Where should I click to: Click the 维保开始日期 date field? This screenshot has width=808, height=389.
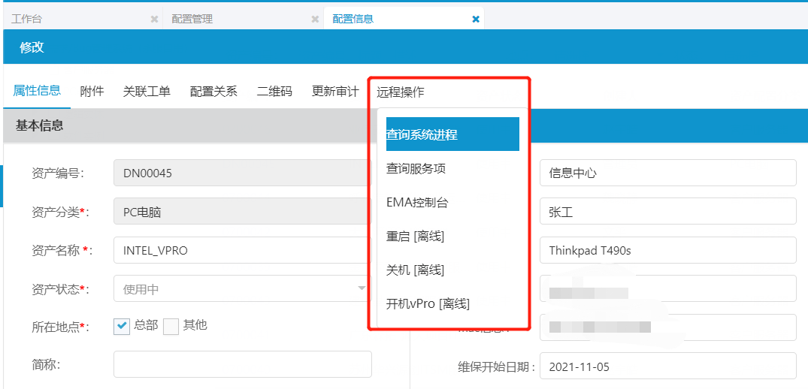point(667,367)
